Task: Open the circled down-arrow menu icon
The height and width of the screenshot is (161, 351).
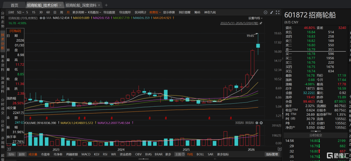Action: [x=266, y=13]
